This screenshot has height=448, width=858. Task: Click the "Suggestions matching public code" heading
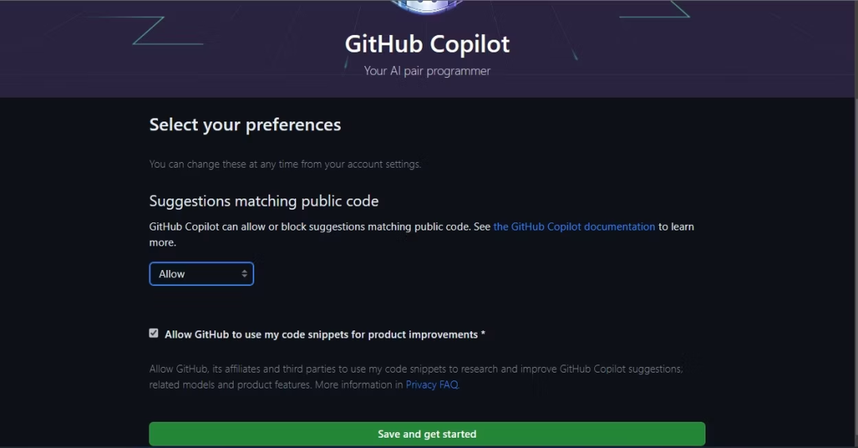pos(264,201)
